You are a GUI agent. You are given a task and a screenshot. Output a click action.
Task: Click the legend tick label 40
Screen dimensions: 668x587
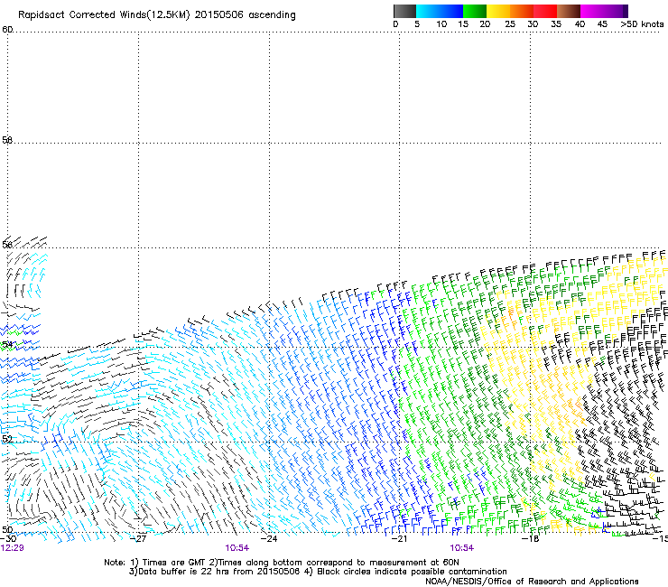580,24
